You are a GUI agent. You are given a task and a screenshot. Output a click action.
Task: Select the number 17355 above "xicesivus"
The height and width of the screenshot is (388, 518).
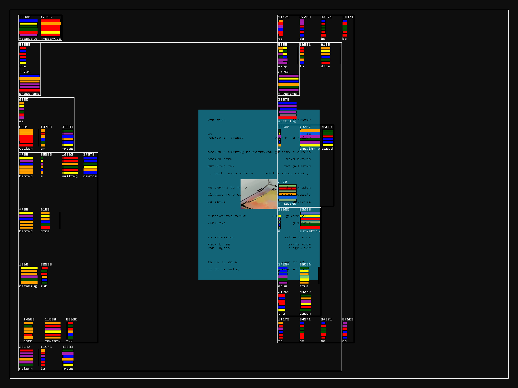tap(46, 17)
